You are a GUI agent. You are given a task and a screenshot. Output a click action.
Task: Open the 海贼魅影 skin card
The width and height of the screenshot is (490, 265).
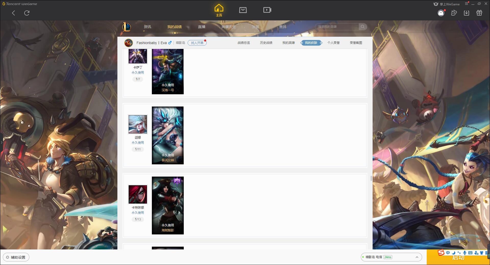tap(168, 205)
